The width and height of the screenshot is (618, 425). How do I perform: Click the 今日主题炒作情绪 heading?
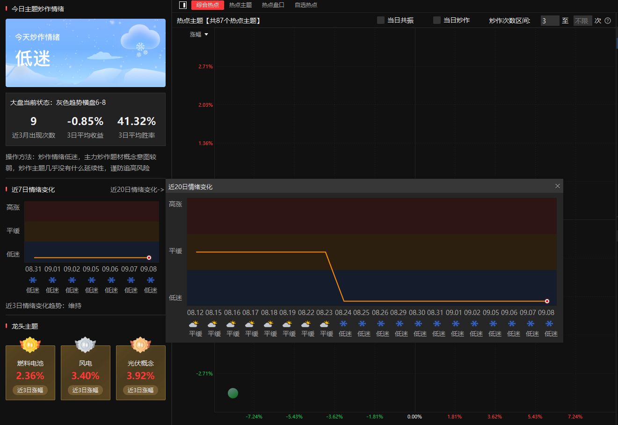[38, 9]
